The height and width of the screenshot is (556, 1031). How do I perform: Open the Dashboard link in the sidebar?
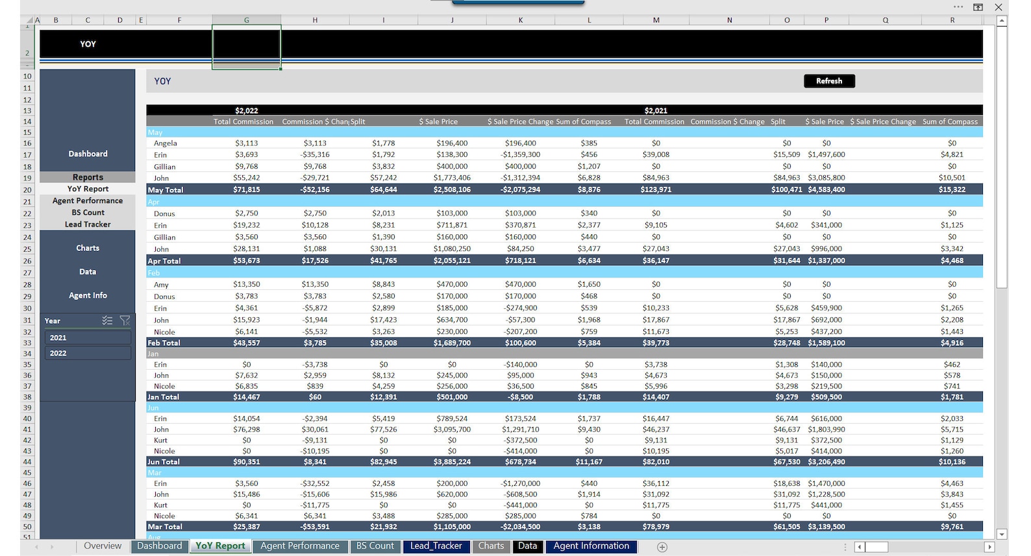[x=88, y=154]
